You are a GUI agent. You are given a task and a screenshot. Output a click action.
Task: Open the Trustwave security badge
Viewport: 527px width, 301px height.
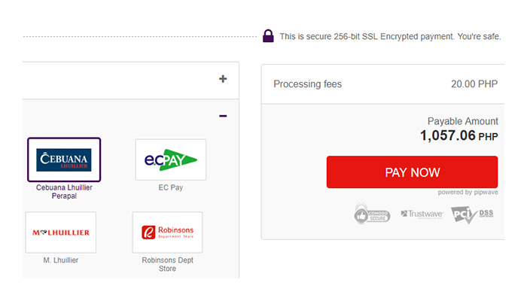[x=421, y=214]
